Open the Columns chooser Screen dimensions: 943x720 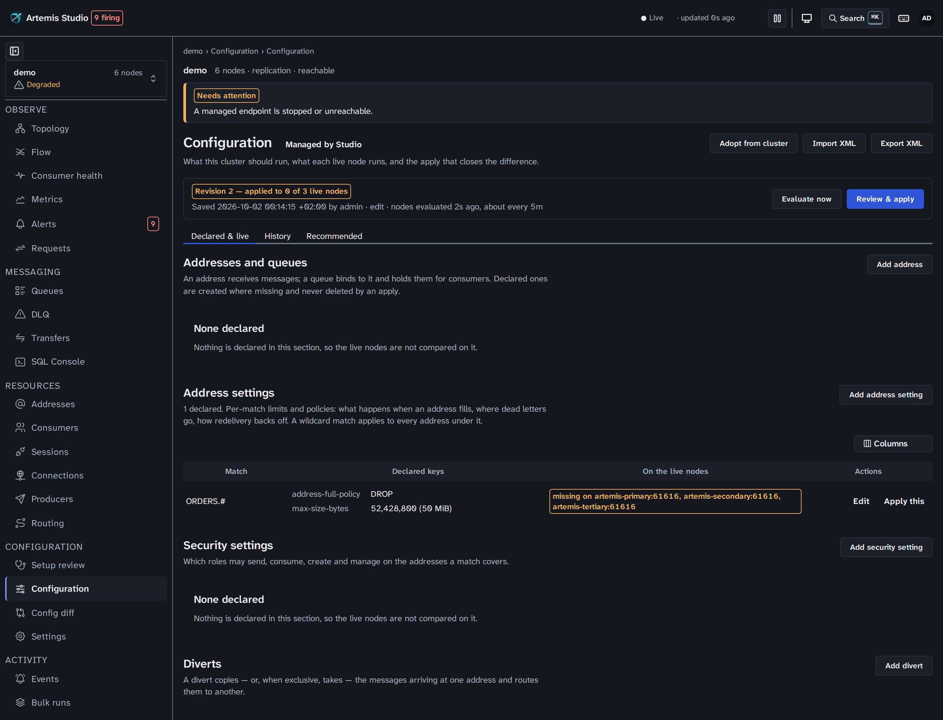pyautogui.click(x=892, y=443)
